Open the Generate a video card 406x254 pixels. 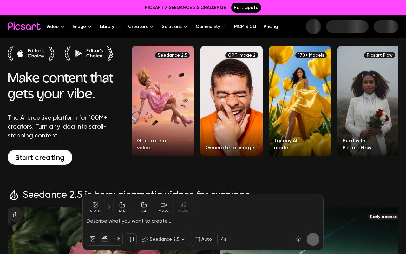[x=163, y=101]
